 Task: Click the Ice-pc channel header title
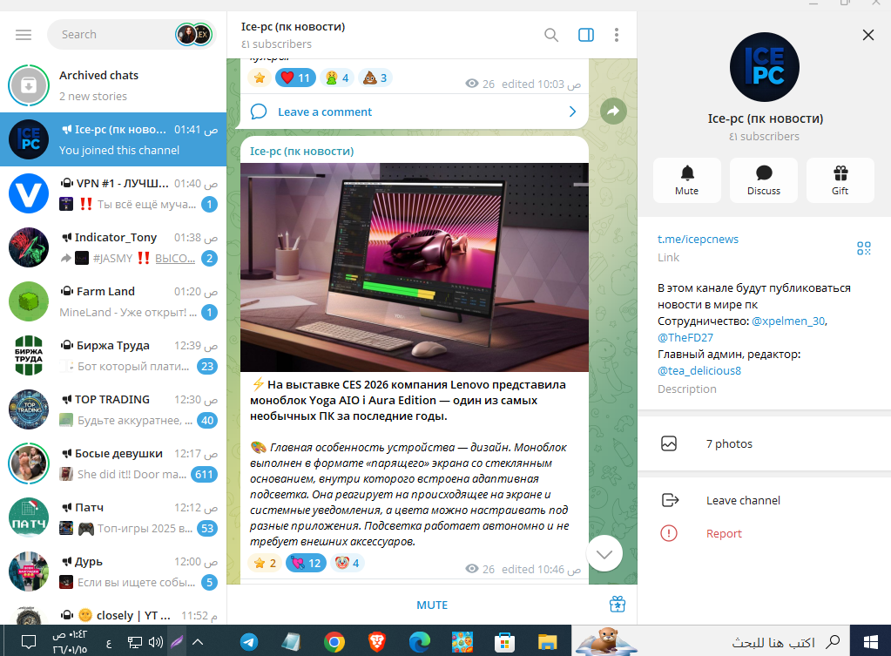(293, 27)
